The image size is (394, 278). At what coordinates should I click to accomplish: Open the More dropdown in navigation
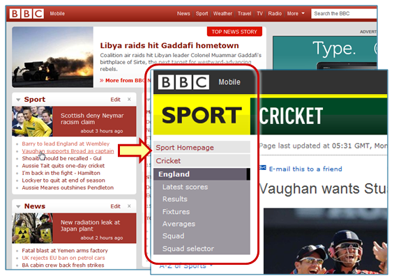point(296,13)
